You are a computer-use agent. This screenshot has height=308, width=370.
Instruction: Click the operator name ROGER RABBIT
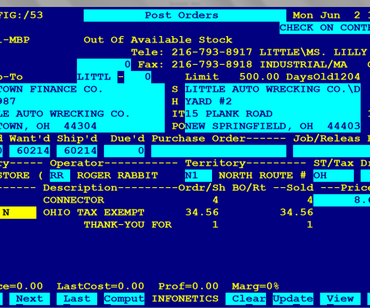tap(117, 176)
